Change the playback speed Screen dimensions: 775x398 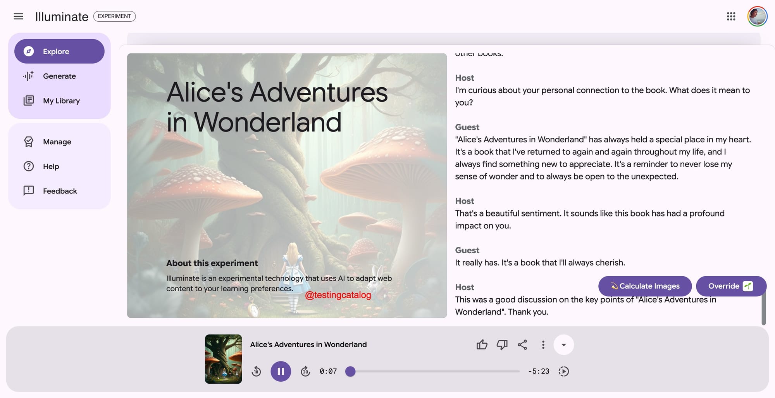pyautogui.click(x=564, y=371)
